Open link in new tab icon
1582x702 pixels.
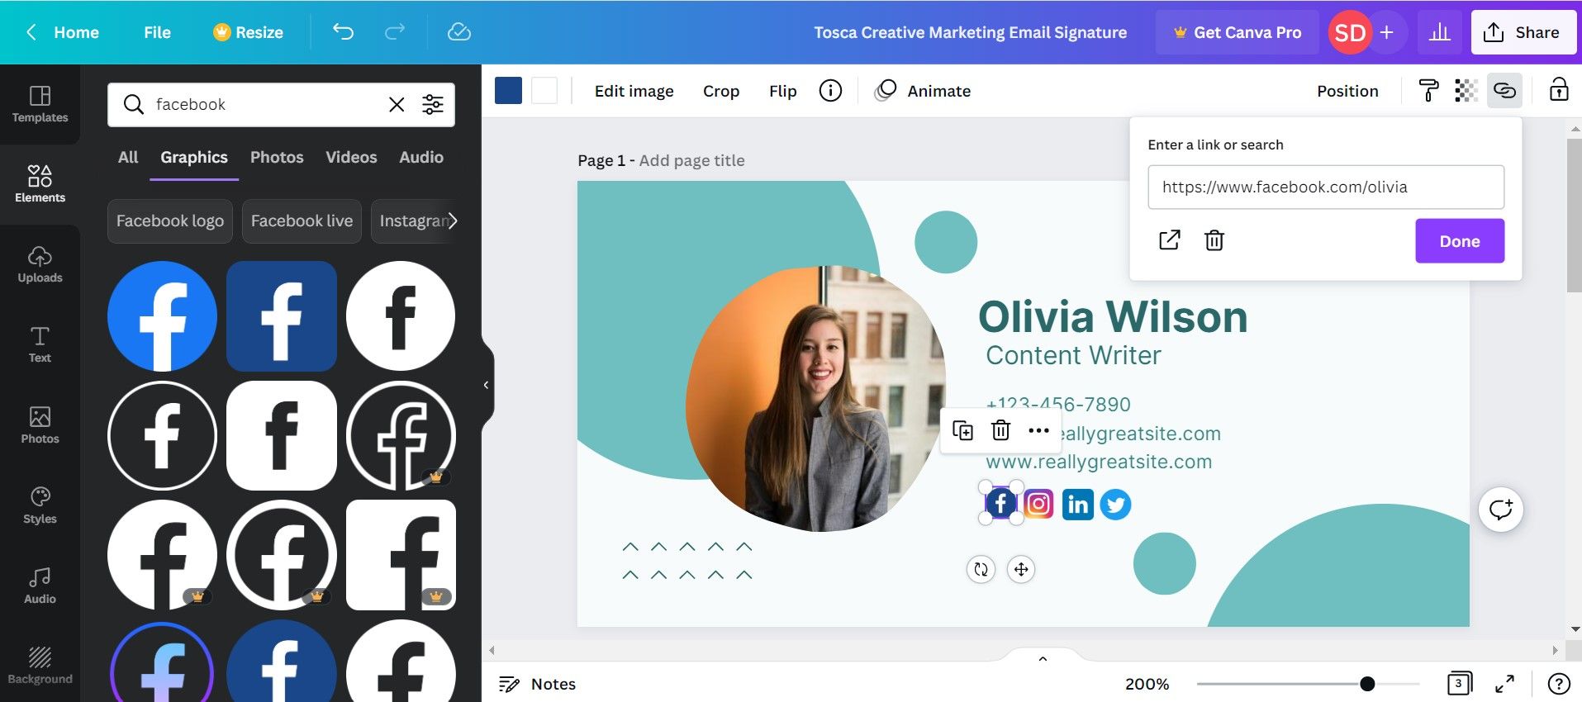1169,240
